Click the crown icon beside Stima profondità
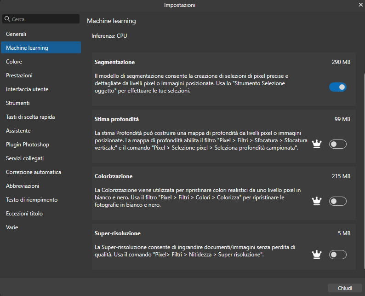Viewport: 365px width, 296px height. coord(316,144)
